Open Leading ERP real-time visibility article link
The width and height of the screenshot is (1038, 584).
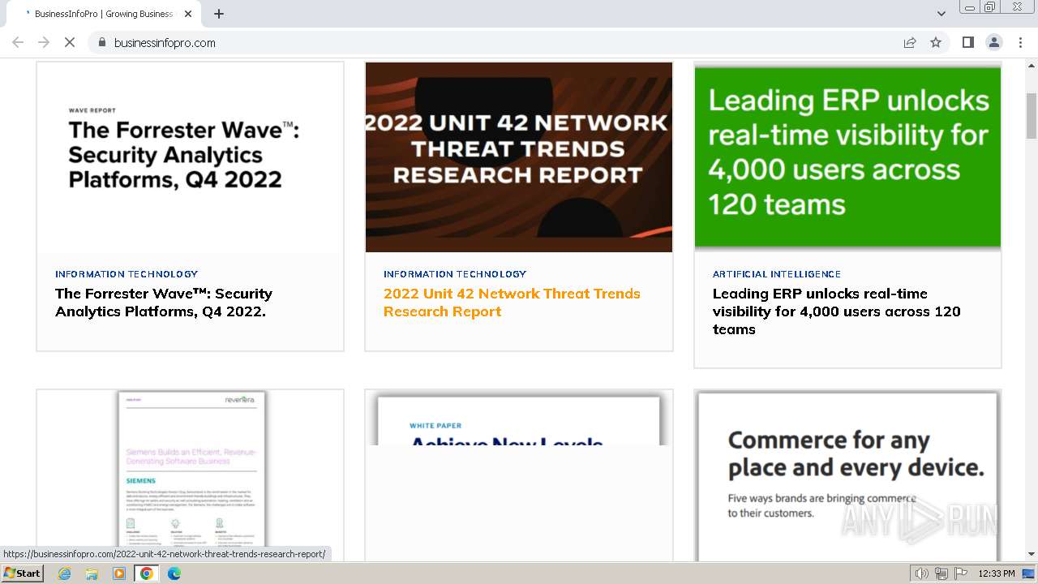pyautogui.click(x=836, y=311)
